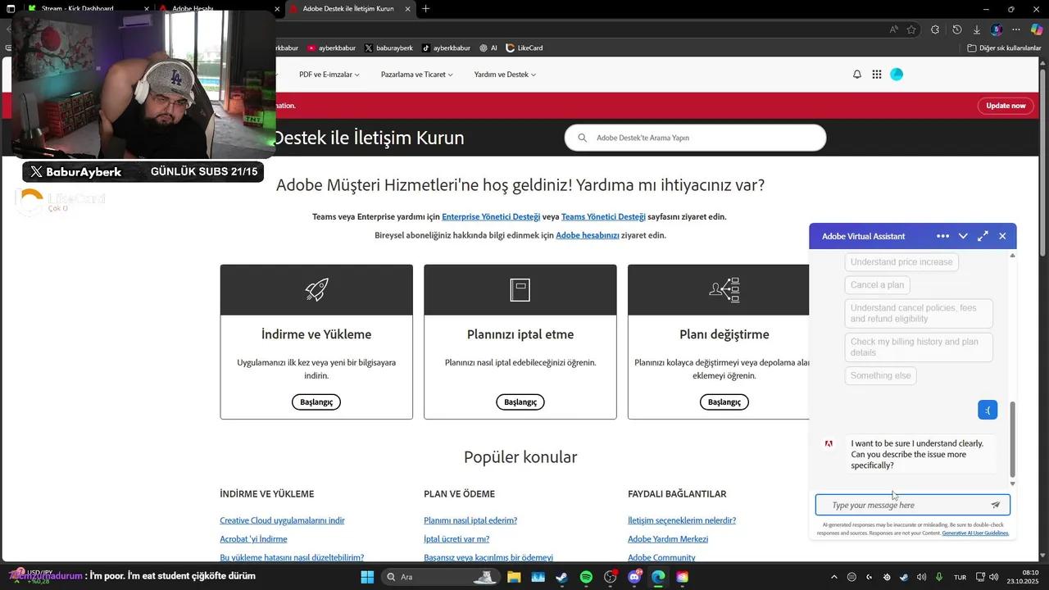Follow the Enterprise Yönetici Desteği link

point(491,216)
